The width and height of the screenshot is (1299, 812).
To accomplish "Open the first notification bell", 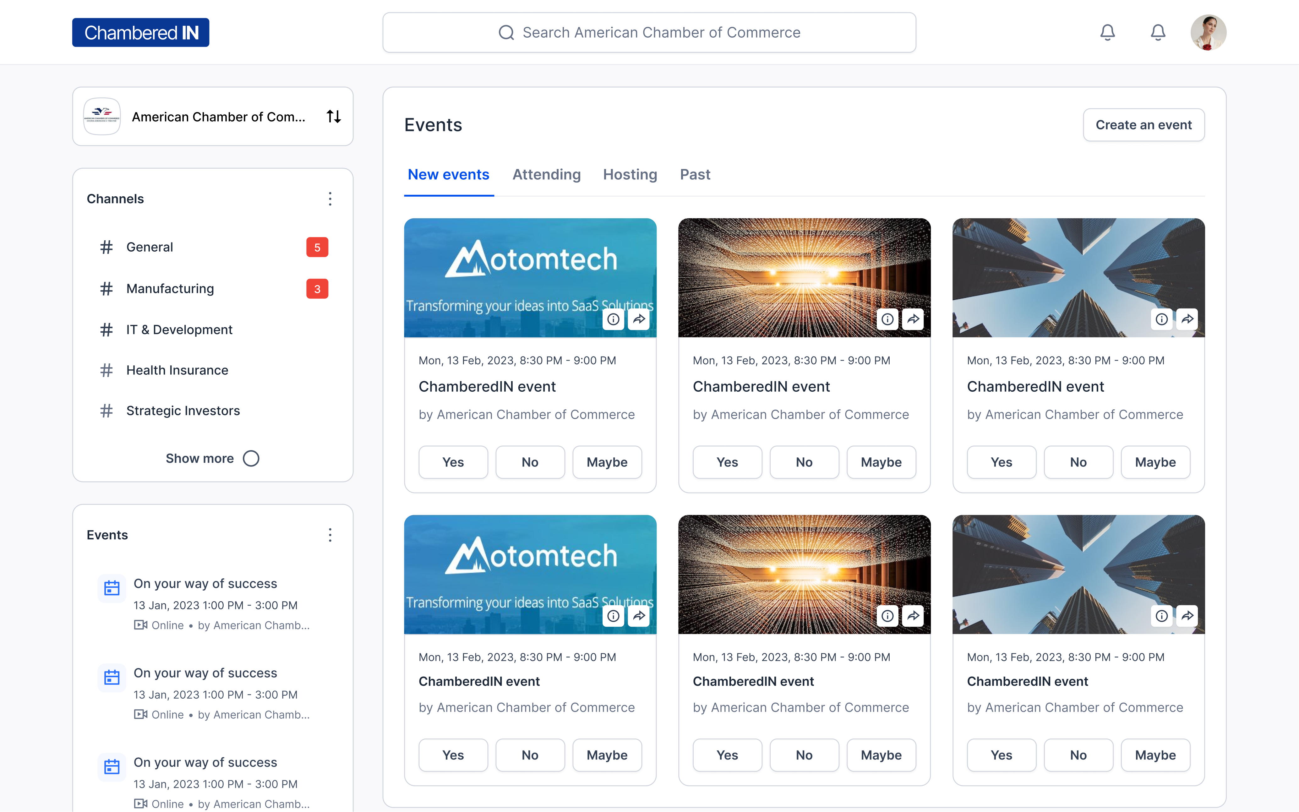I will (1107, 32).
